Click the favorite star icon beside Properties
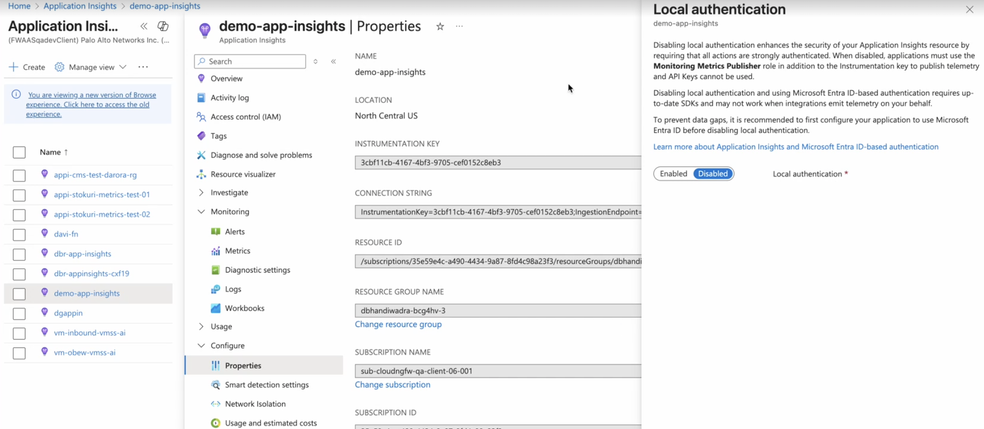Viewport: 984px width, 429px height. click(440, 27)
